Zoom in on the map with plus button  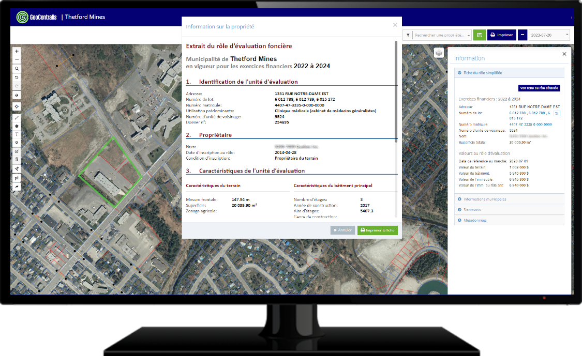17,51
